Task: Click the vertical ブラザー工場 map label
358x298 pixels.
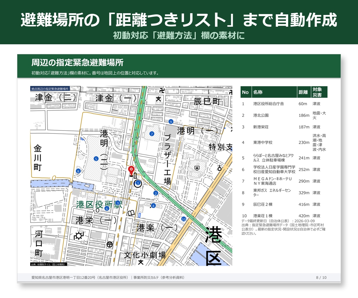Action: coord(168,159)
